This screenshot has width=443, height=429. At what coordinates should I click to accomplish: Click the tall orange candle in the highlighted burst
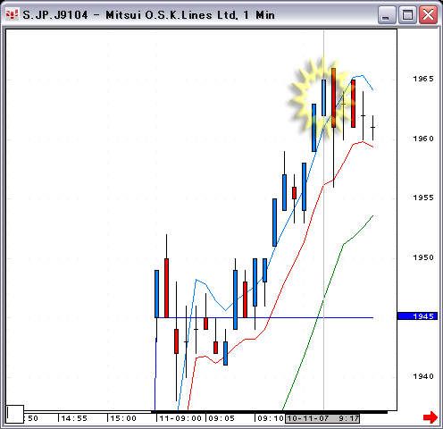point(333,97)
